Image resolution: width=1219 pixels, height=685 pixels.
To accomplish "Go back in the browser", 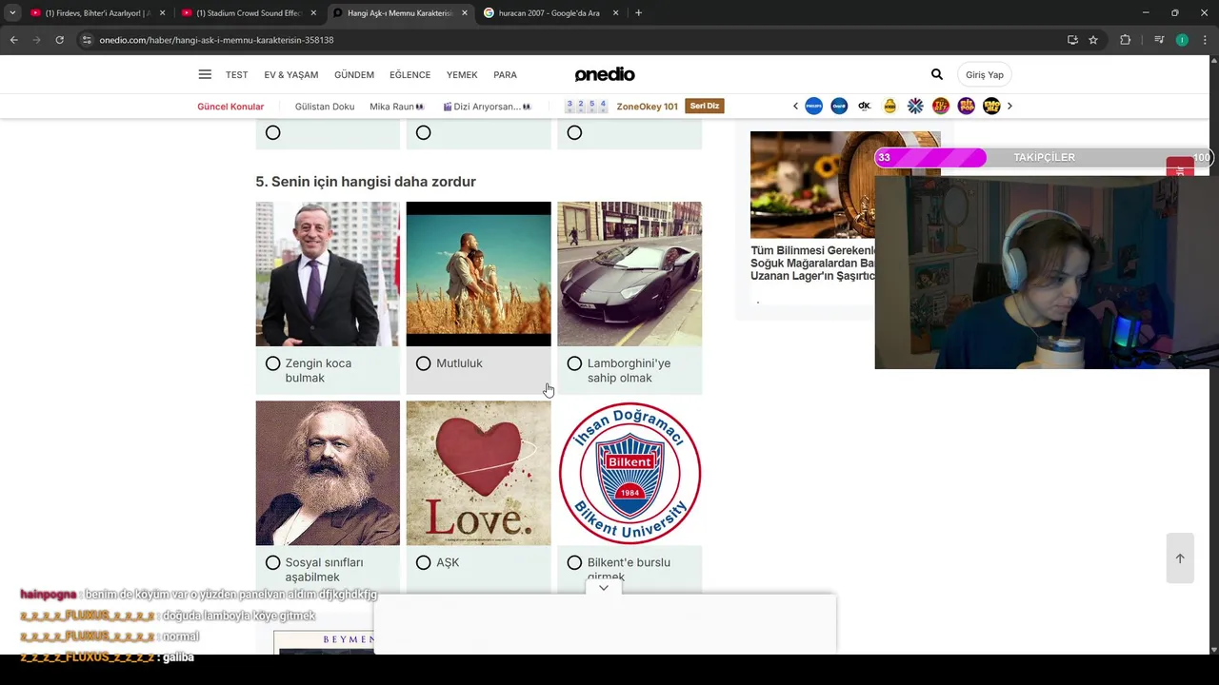I will click(13, 40).
